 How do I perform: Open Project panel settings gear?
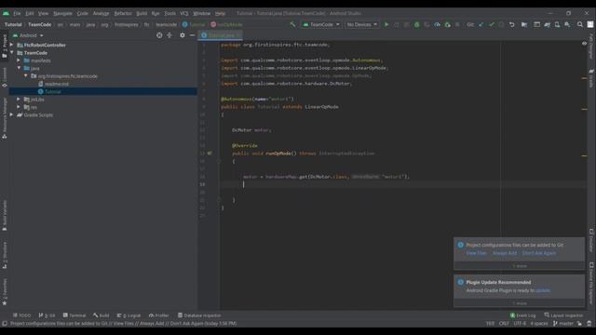coord(183,35)
